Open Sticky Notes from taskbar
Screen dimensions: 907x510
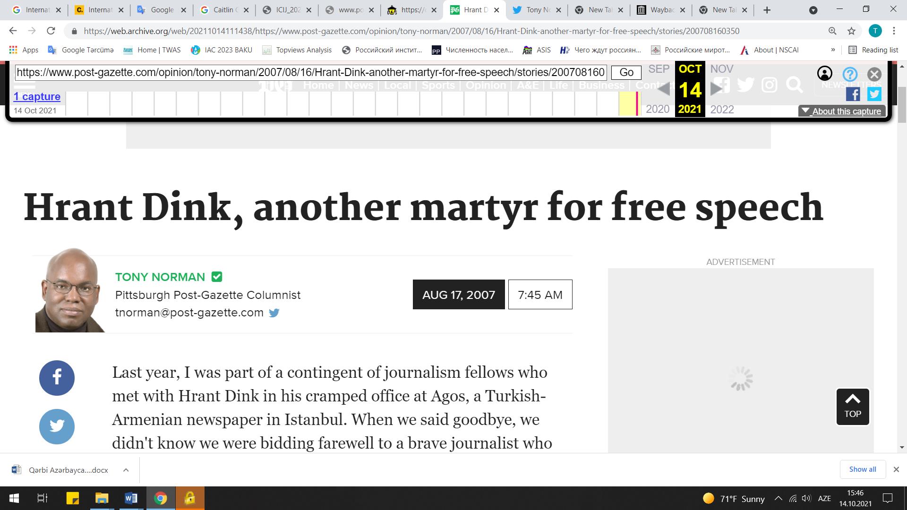pos(72,498)
